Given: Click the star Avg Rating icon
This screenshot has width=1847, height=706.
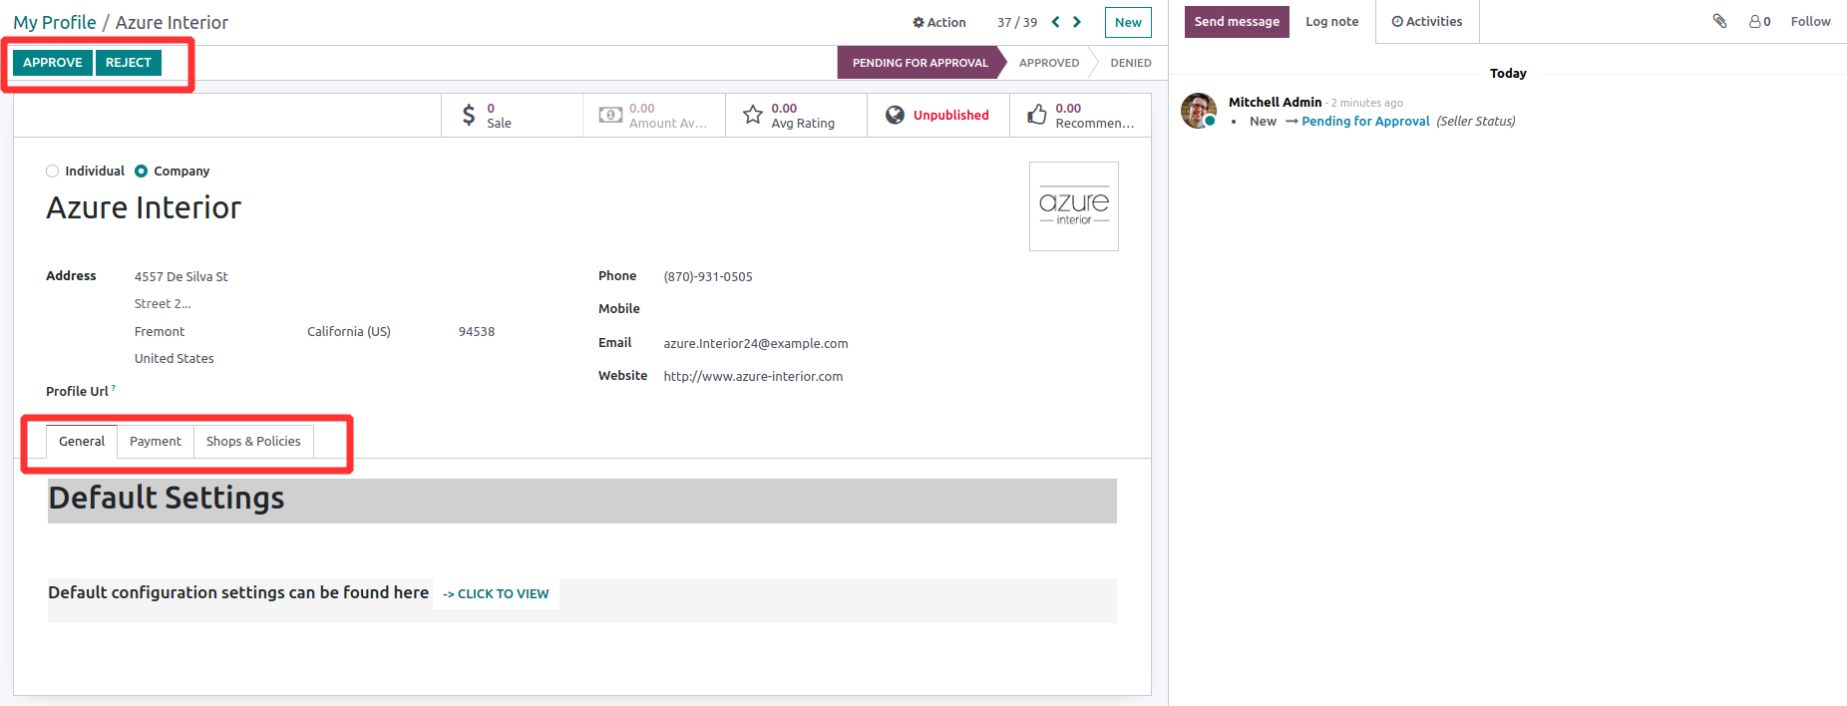Looking at the screenshot, I should pos(753,116).
